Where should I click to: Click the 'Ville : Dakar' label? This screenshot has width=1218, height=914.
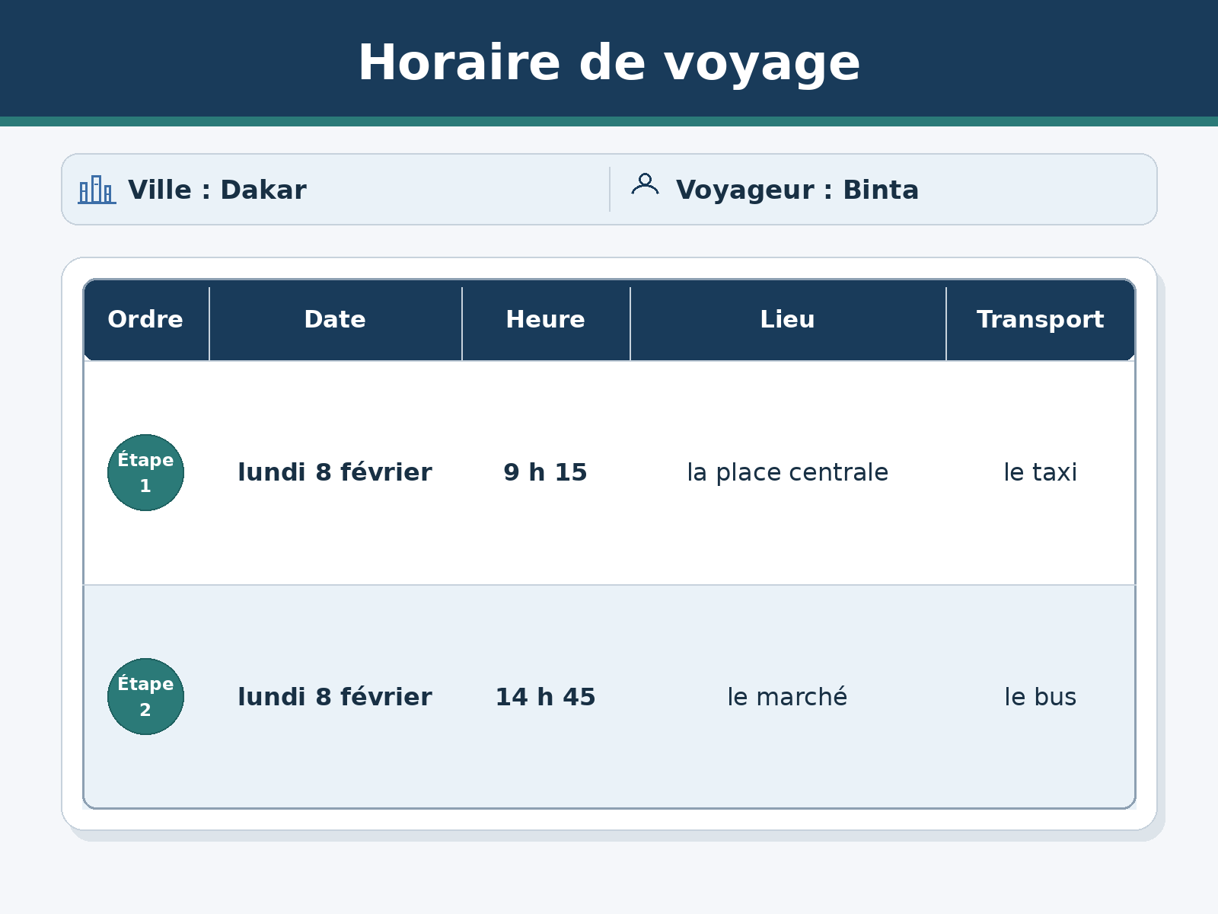coord(217,190)
